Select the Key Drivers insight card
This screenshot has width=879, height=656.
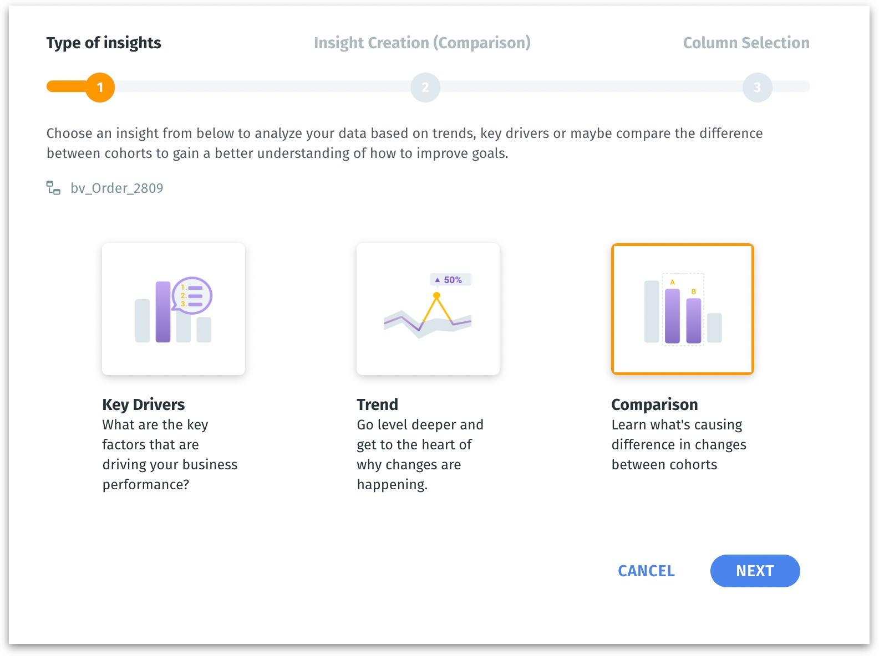click(x=174, y=309)
